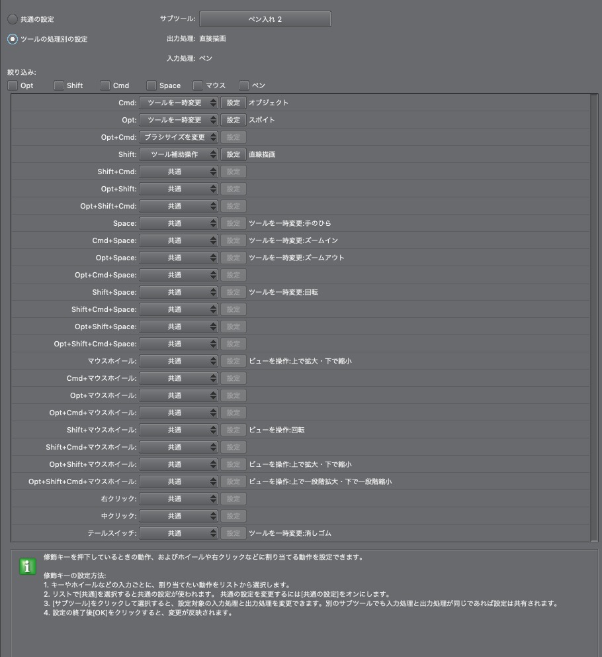Click 設定 button in the Cmd: row
The image size is (602, 657).
click(233, 103)
